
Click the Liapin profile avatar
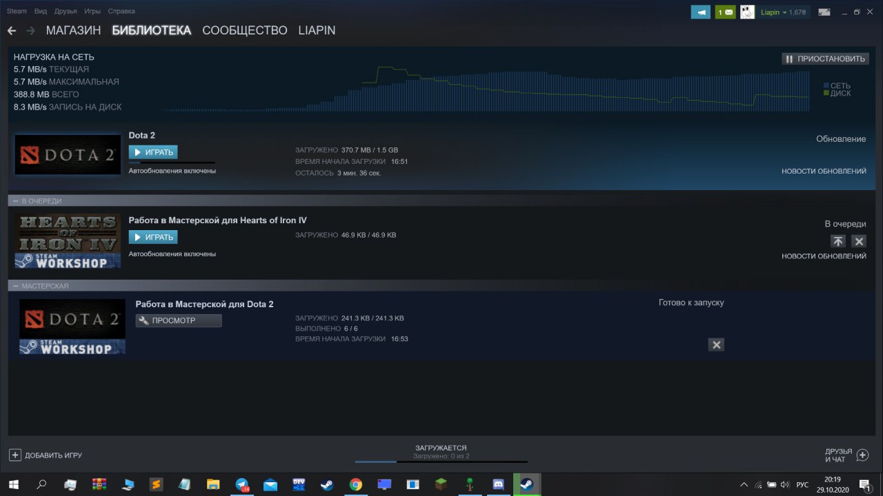click(747, 12)
